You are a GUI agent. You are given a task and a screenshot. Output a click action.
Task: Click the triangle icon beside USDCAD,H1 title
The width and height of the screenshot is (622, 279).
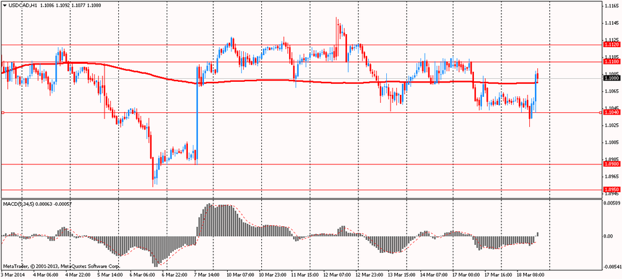(4, 5)
